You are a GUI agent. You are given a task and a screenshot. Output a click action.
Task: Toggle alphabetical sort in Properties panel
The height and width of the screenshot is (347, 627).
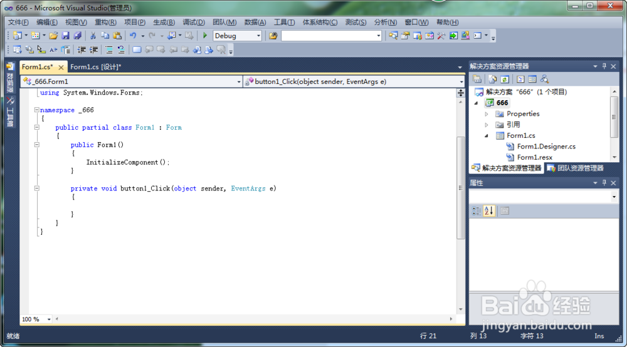[x=488, y=211]
